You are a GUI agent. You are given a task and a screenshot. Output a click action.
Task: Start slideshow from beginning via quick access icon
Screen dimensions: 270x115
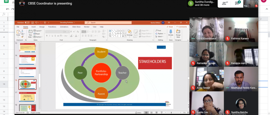click(x=45, y=23)
